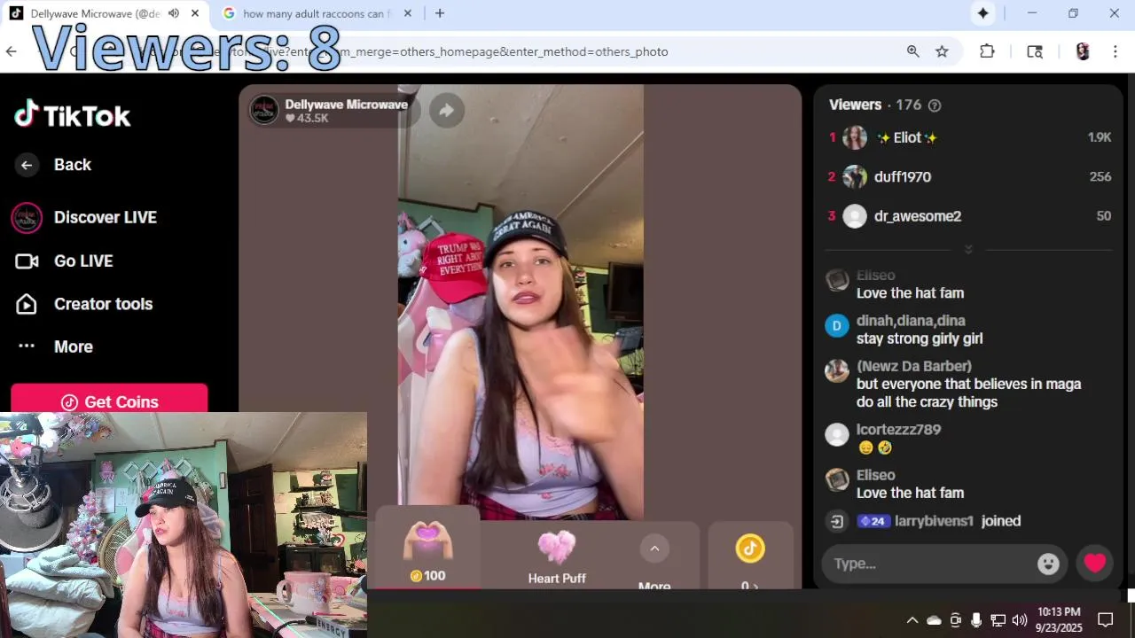Viewport: 1135px width, 638px height.
Task: Click (Newz Da Barber) username in chat
Action: (x=914, y=366)
